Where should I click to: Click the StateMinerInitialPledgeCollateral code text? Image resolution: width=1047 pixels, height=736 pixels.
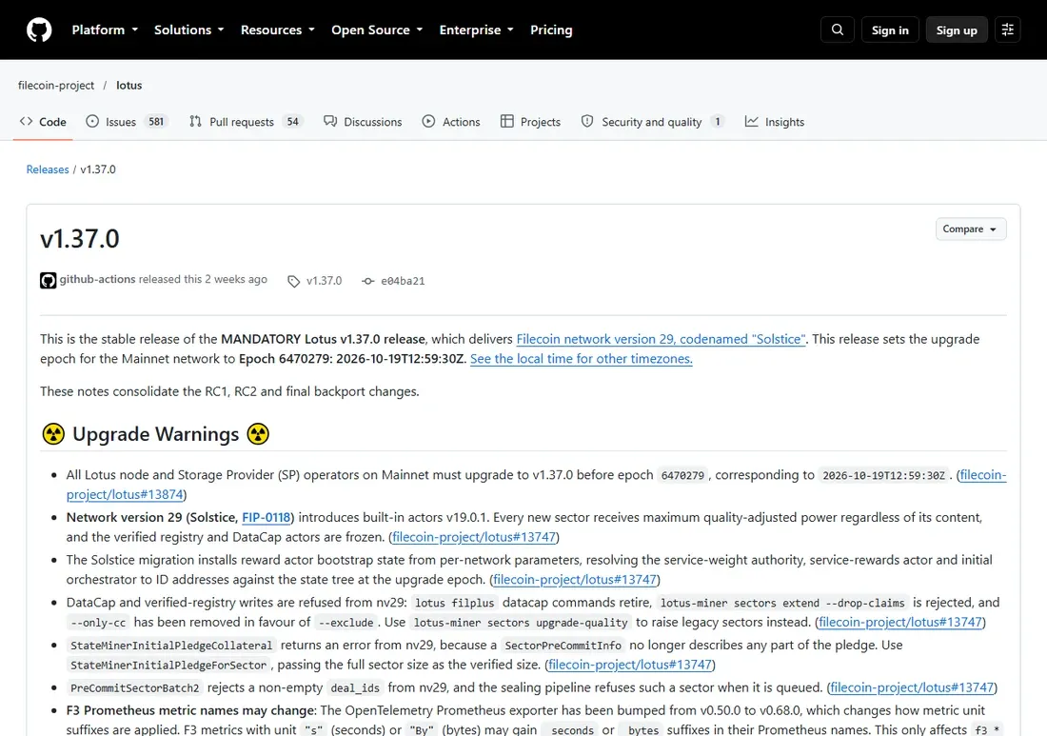171,646
